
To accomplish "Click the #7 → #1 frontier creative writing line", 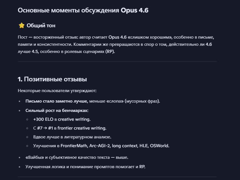I will [70, 128].
